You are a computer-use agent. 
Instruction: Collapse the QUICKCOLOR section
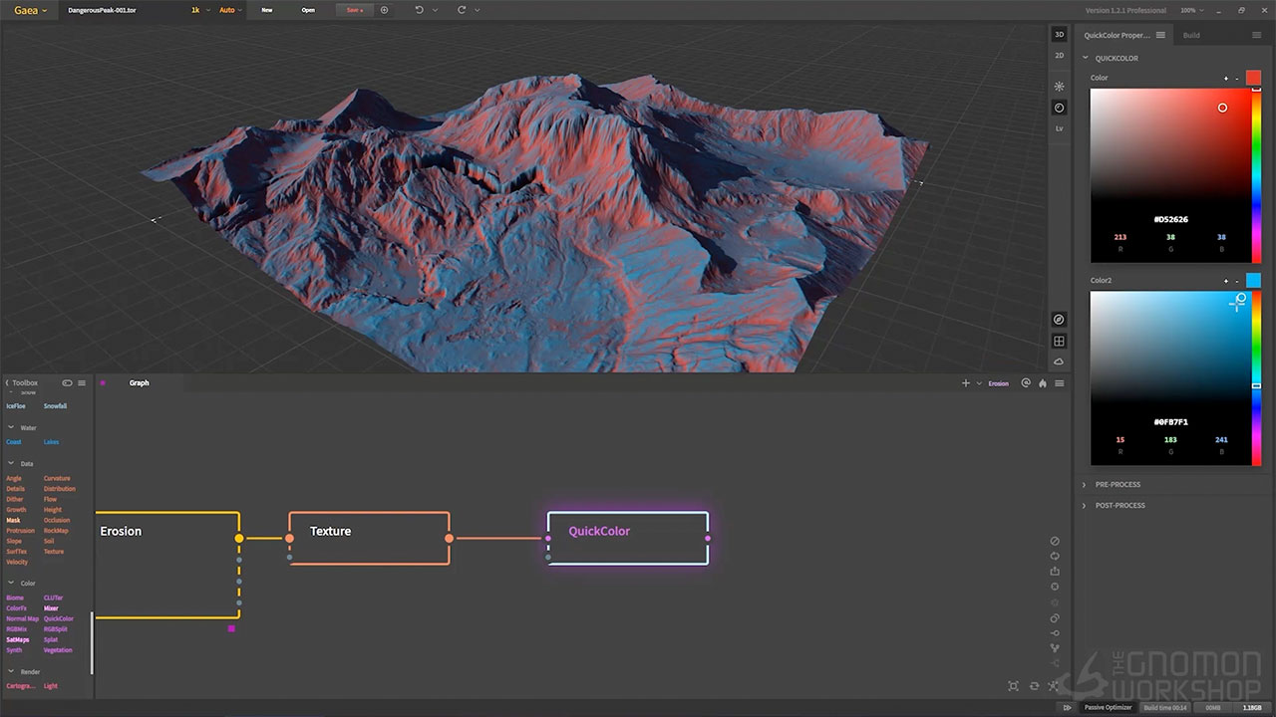[x=1086, y=58]
